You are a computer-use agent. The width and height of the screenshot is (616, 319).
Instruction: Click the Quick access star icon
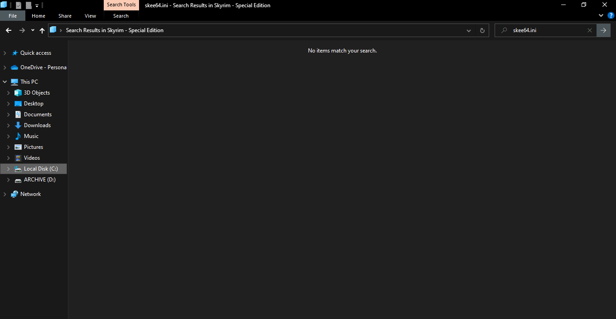pyautogui.click(x=14, y=53)
